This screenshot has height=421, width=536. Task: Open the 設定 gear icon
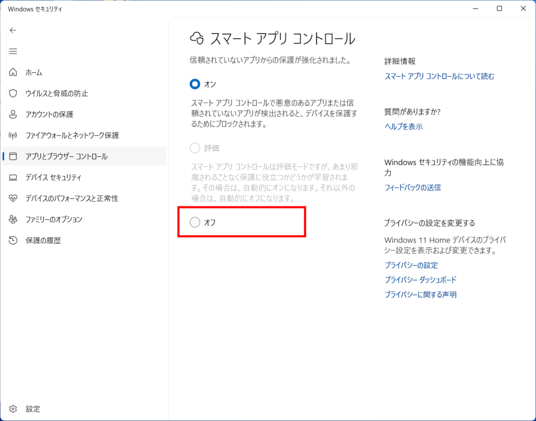[x=13, y=409]
